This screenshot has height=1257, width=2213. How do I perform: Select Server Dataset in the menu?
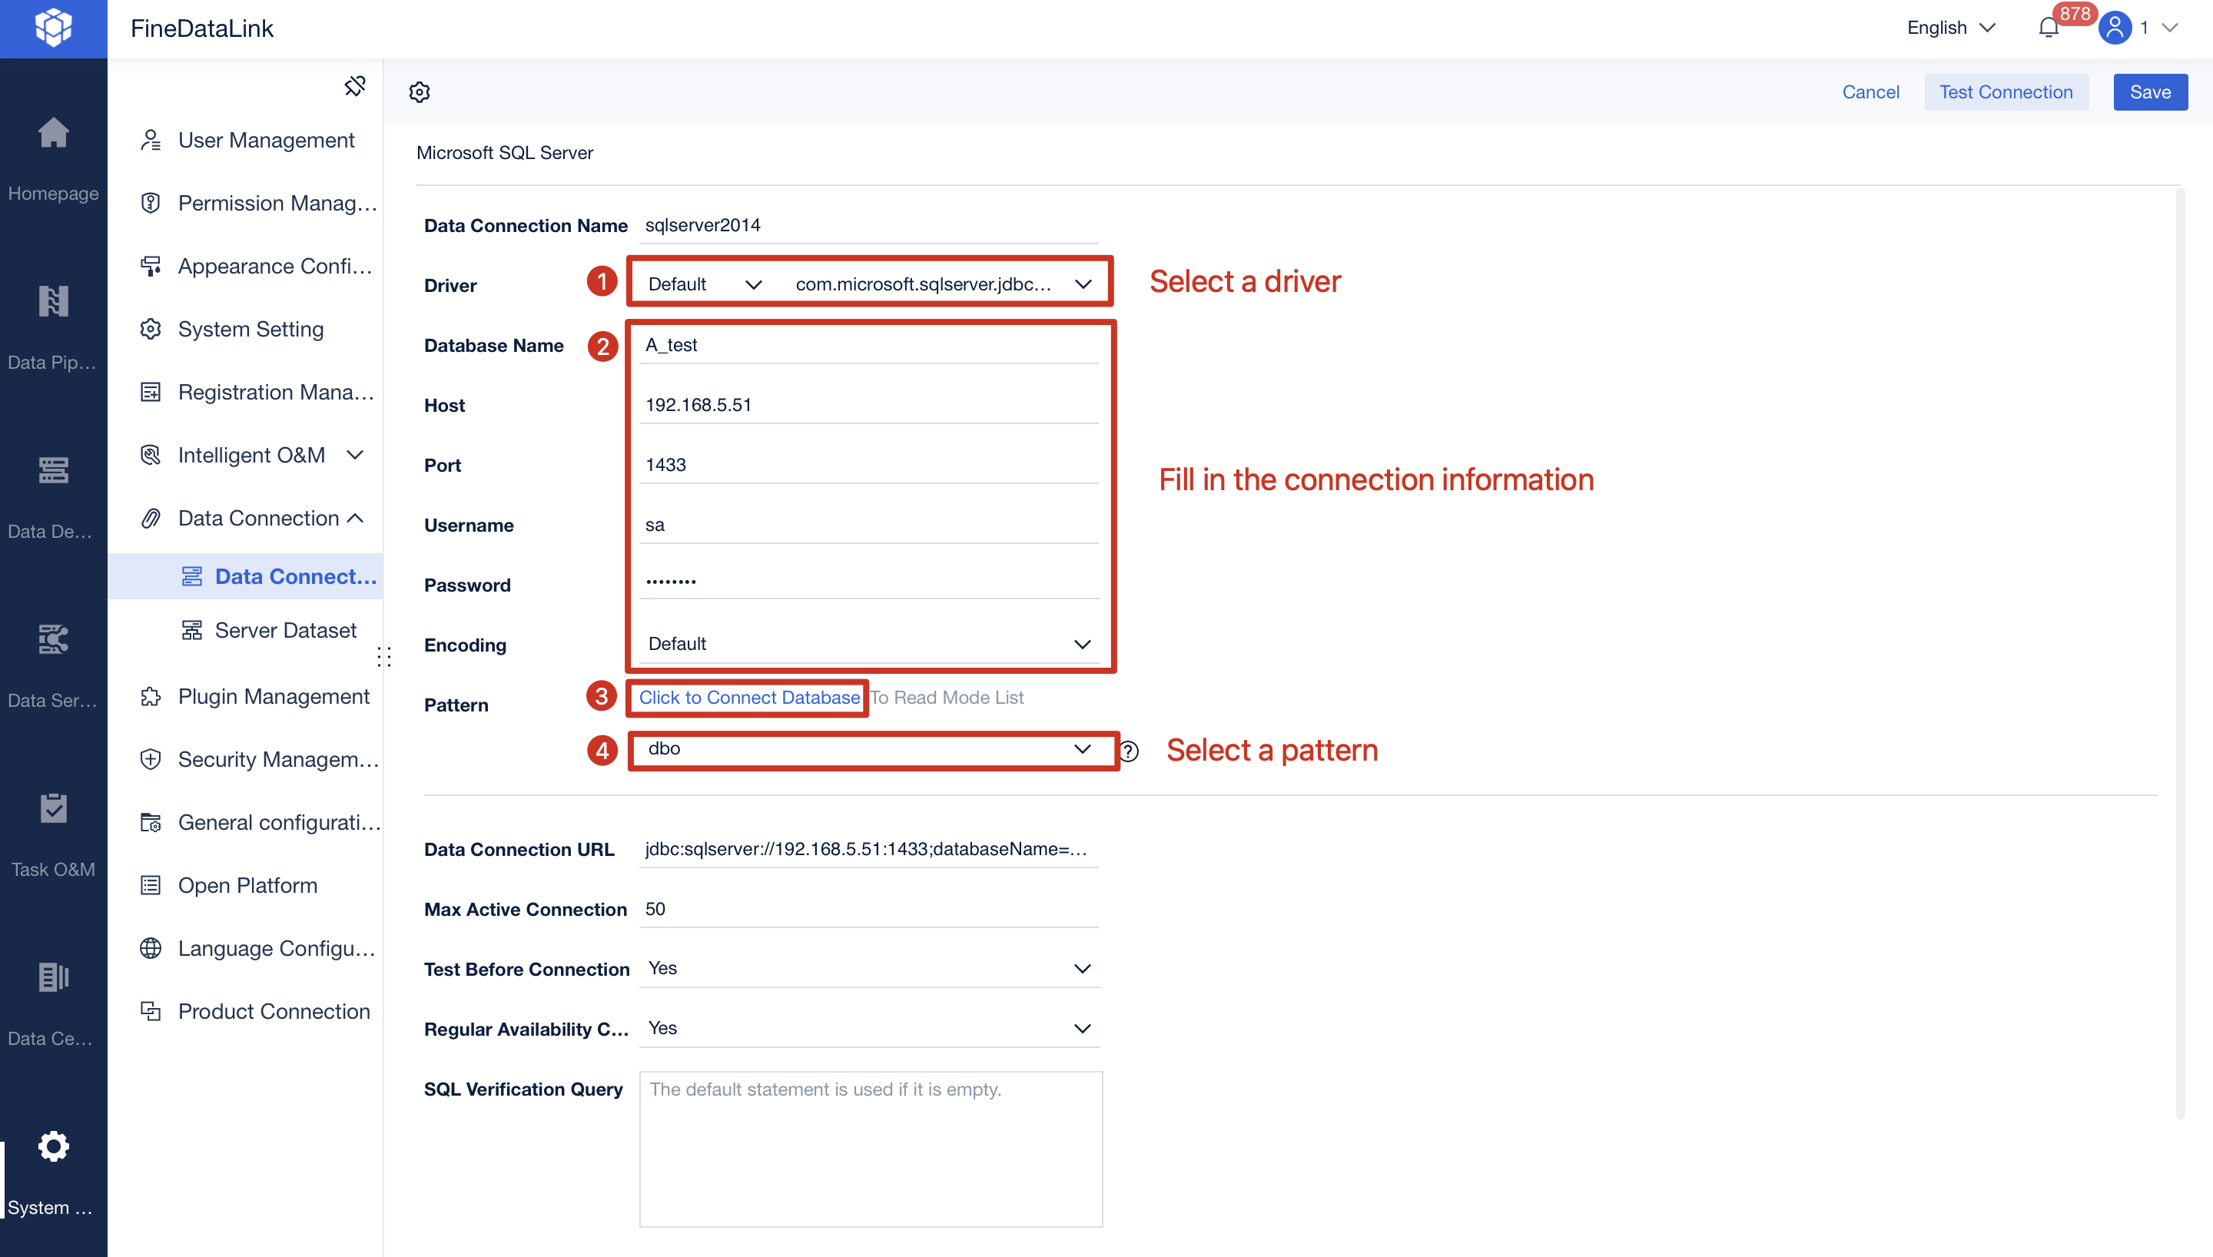pos(285,629)
